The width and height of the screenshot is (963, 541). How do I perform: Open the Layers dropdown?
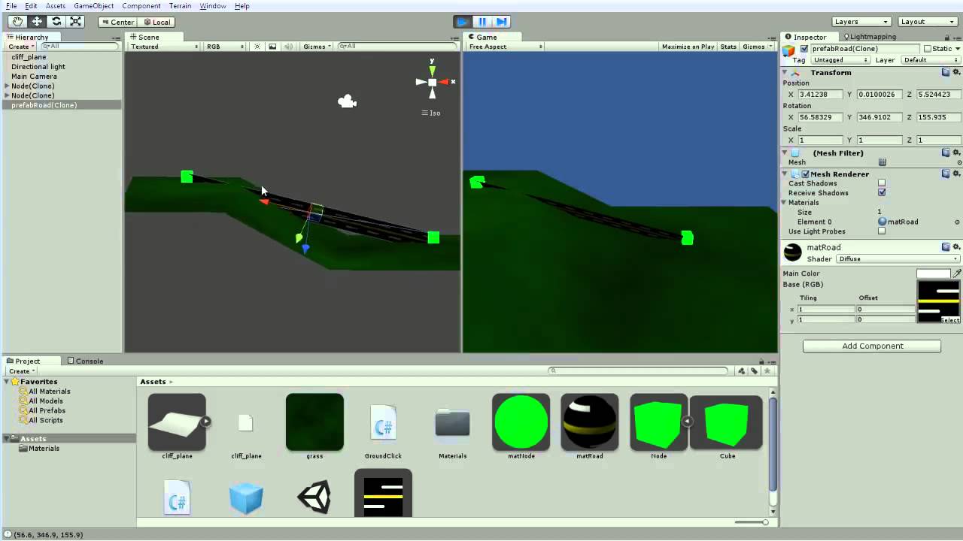tap(861, 22)
